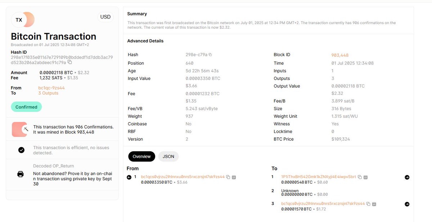This screenshot has height=222, width=432.
Task: Select the Overview tab
Action: 142,157
